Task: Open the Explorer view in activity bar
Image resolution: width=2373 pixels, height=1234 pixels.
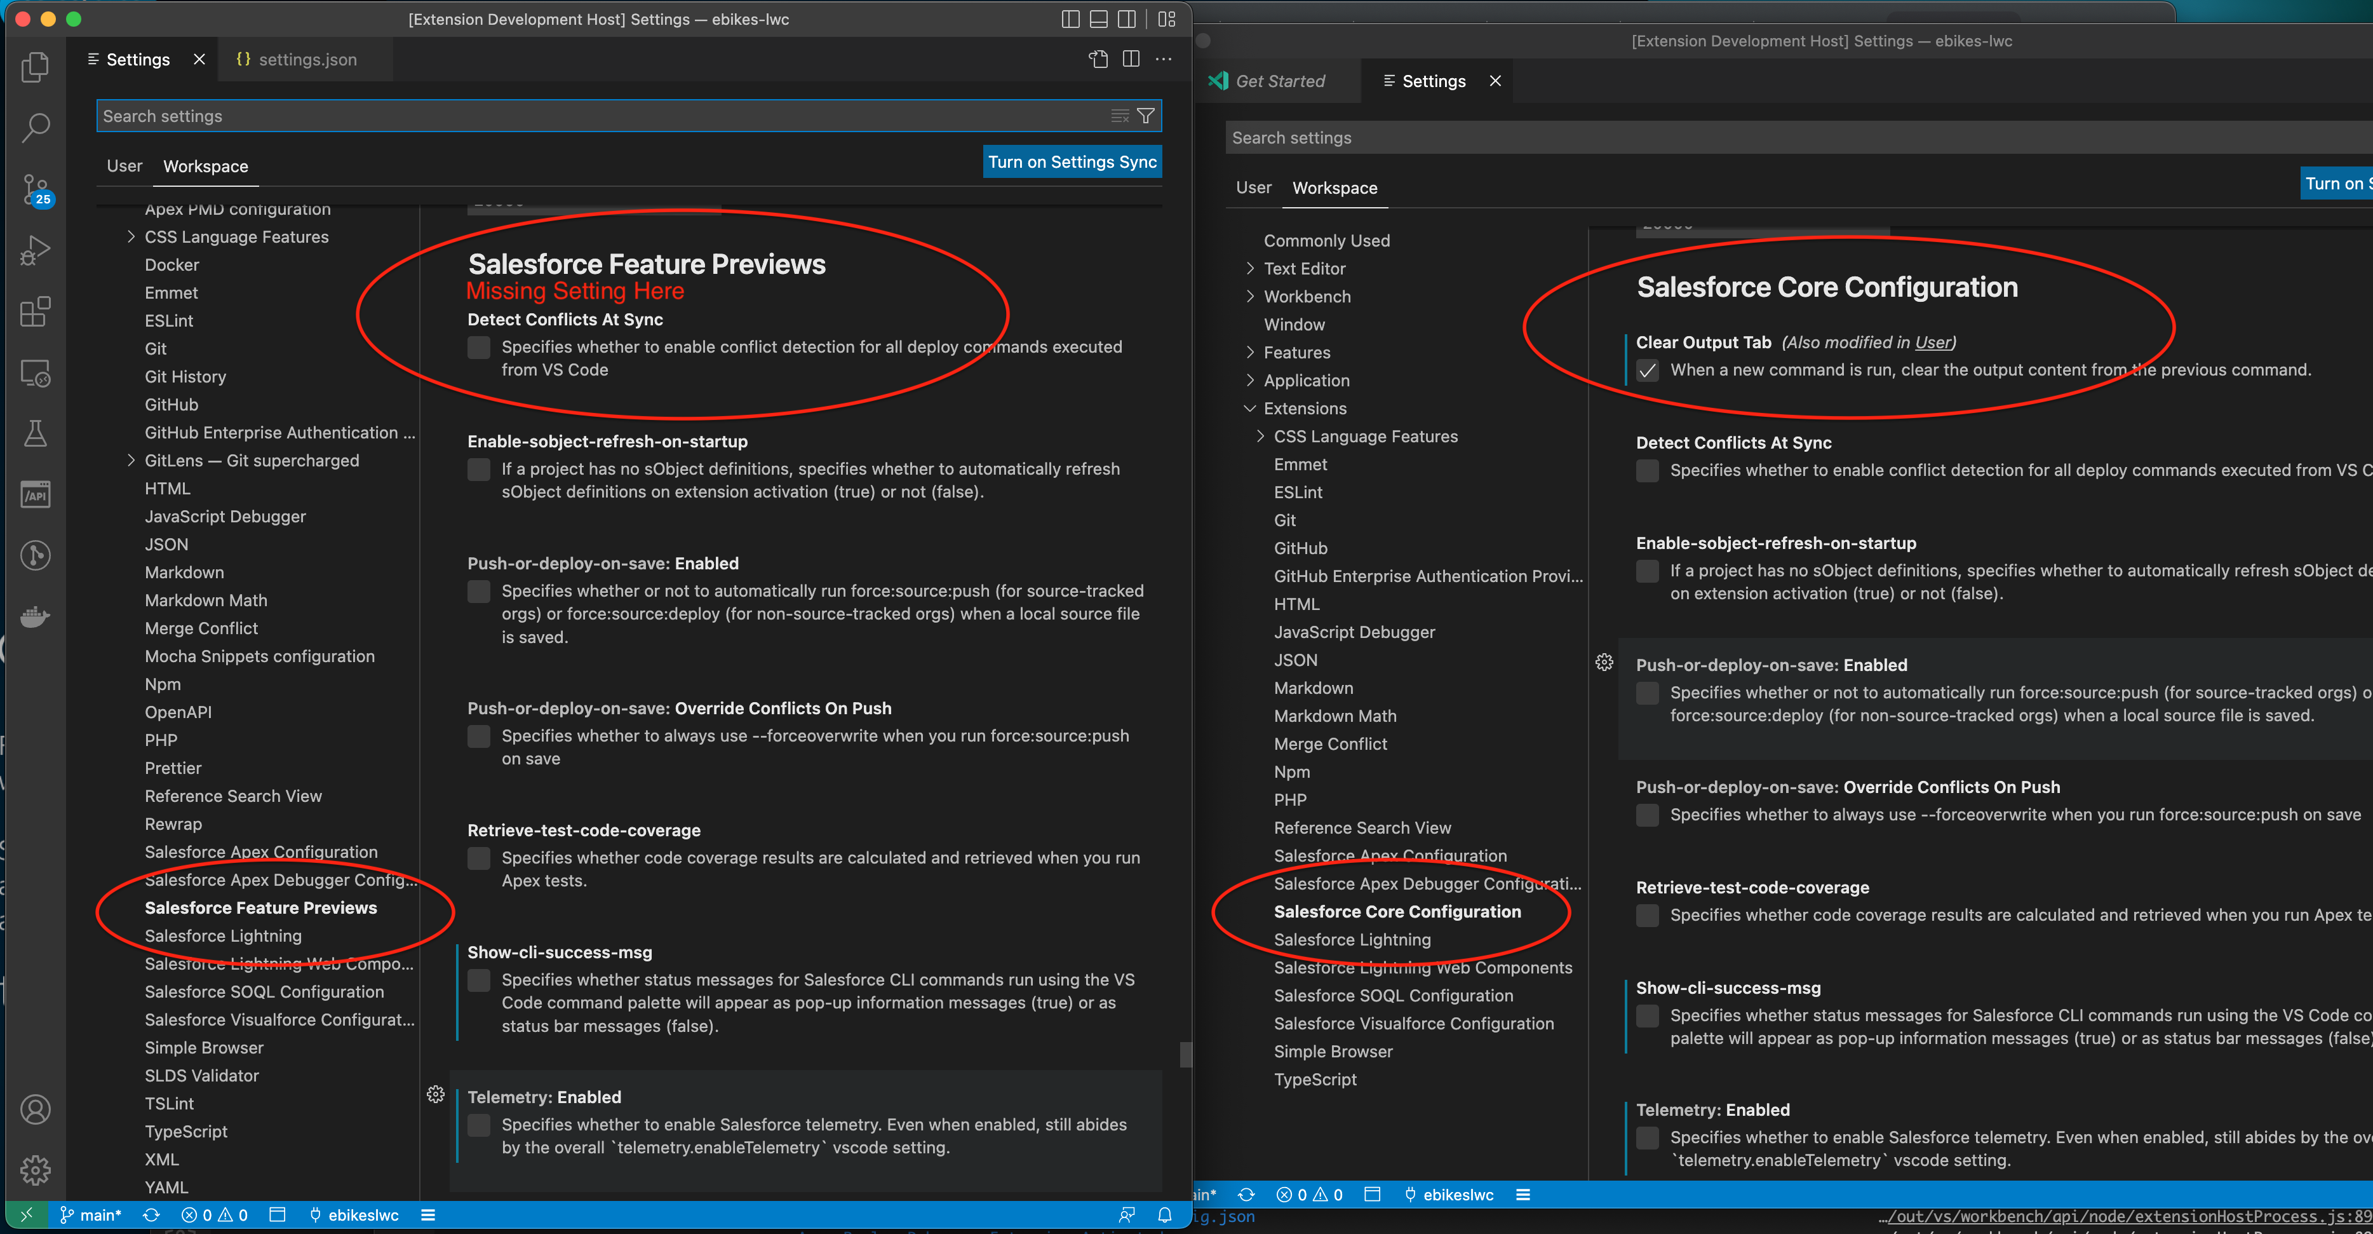Action: (35, 66)
